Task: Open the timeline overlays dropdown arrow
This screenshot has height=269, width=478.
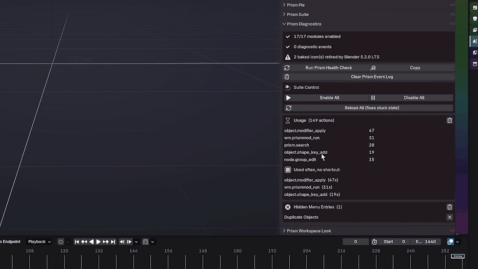Action: coord(458,242)
